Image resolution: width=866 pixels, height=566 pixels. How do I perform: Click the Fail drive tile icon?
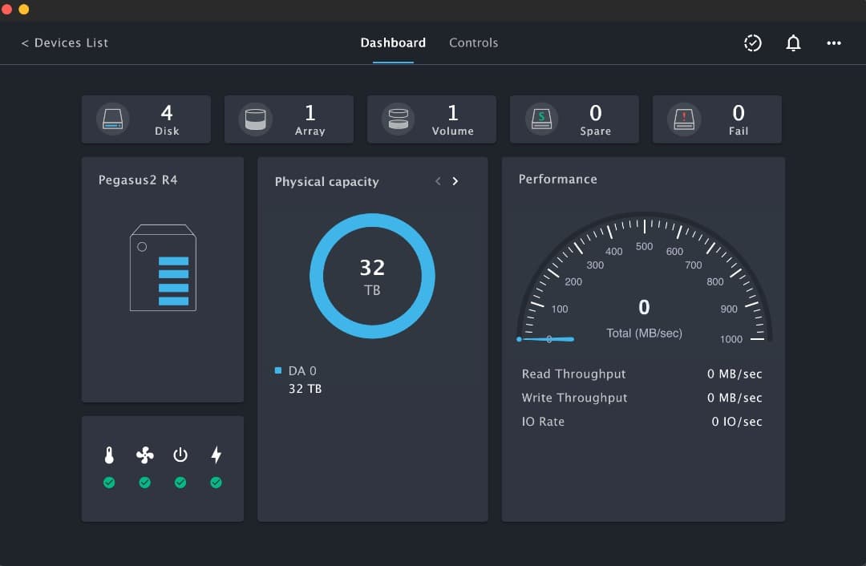[x=684, y=119]
